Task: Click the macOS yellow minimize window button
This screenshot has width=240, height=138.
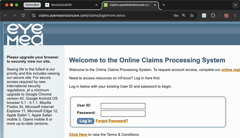Action: (x=11, y=5)
